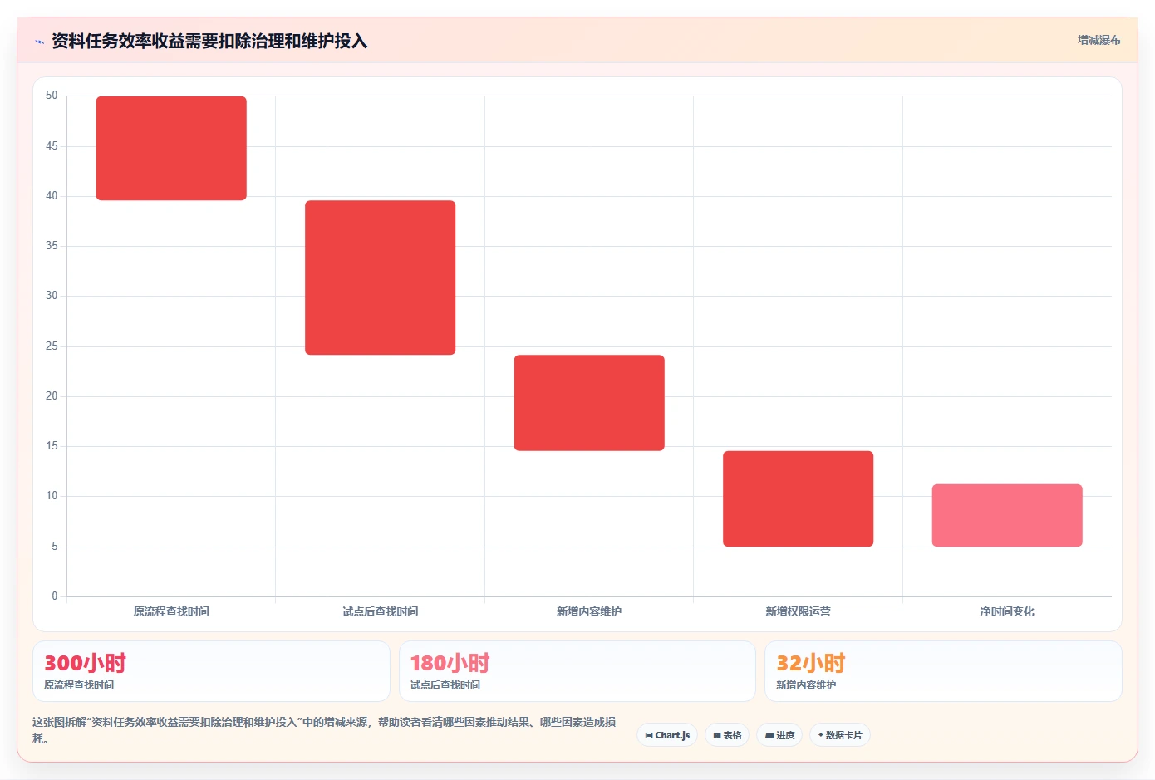The width and height of the screenshot is (1155, 780).
Task: Click the 新增内容维护 waterfall bar
Action: pyautogui.click(x=589, y=403)
